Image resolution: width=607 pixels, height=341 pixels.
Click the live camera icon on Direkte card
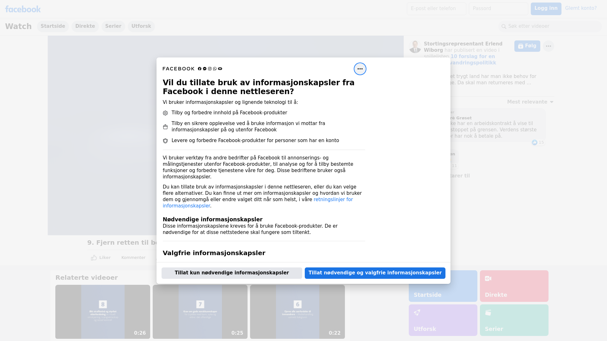488,278
